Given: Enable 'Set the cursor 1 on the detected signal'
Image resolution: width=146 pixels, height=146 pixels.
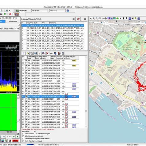Looking at the screenshot, I should coord(23,134).
